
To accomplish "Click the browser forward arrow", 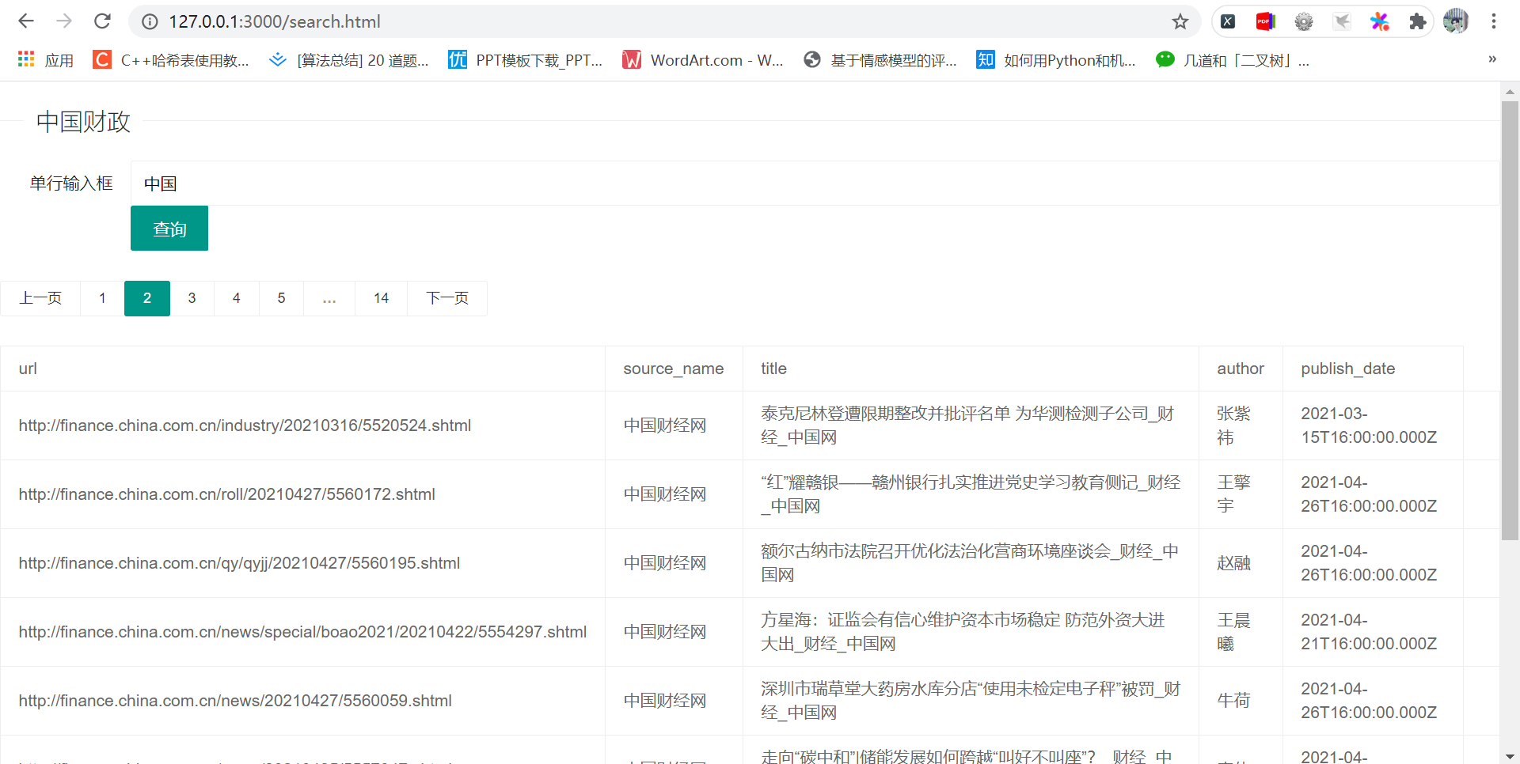I will pos(64,21).
